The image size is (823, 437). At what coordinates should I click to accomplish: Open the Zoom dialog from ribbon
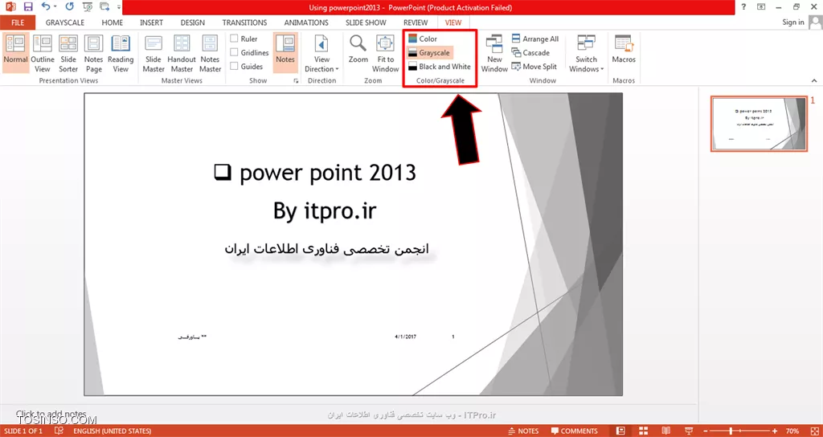[x=358, y=50]
